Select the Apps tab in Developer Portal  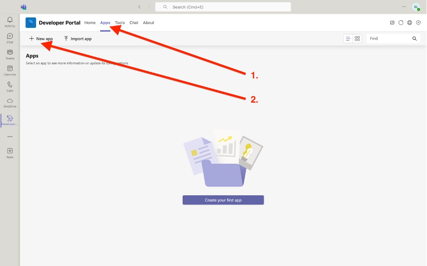pos(105,23)
